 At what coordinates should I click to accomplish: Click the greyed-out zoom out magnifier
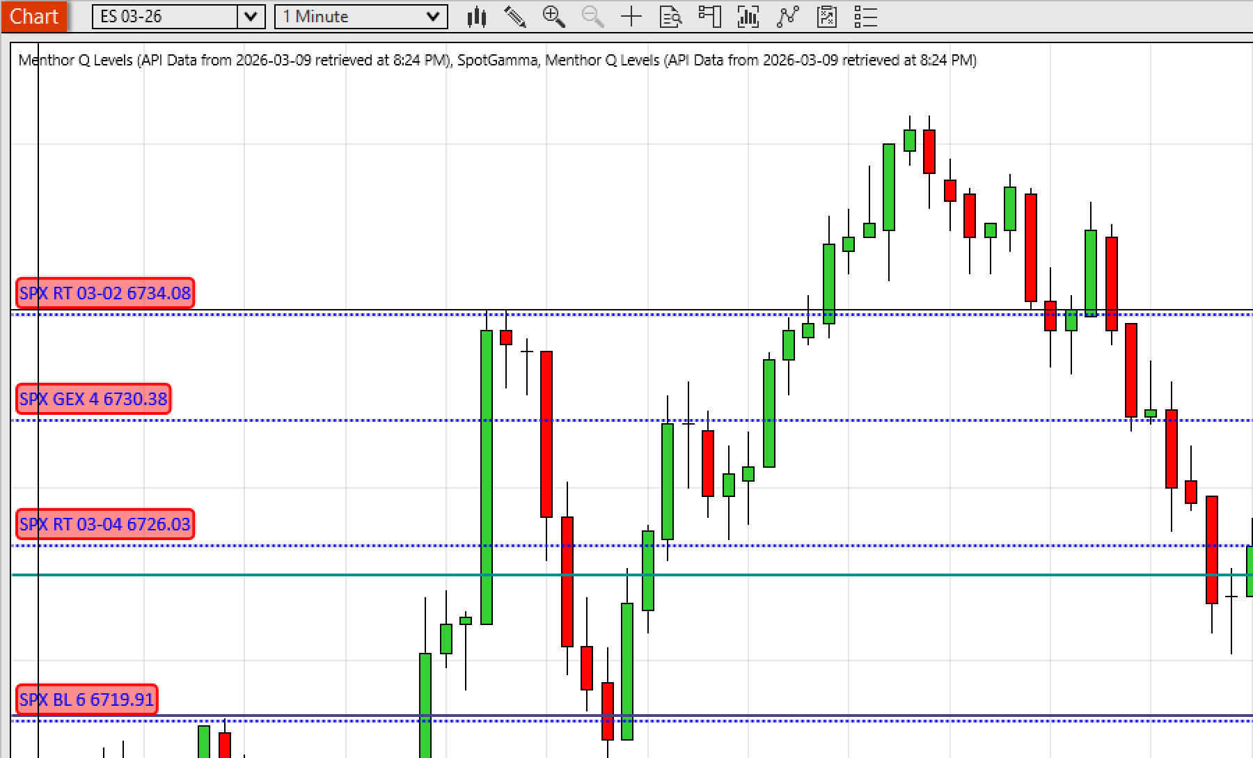coord(592,17)
